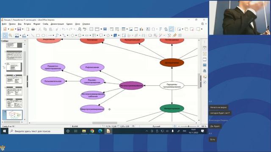
Task: Insert special character omega icon
Action: click(x=153, y=29)
